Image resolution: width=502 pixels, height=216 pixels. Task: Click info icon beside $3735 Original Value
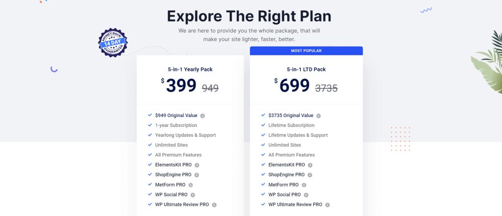[x=319, y=116]
